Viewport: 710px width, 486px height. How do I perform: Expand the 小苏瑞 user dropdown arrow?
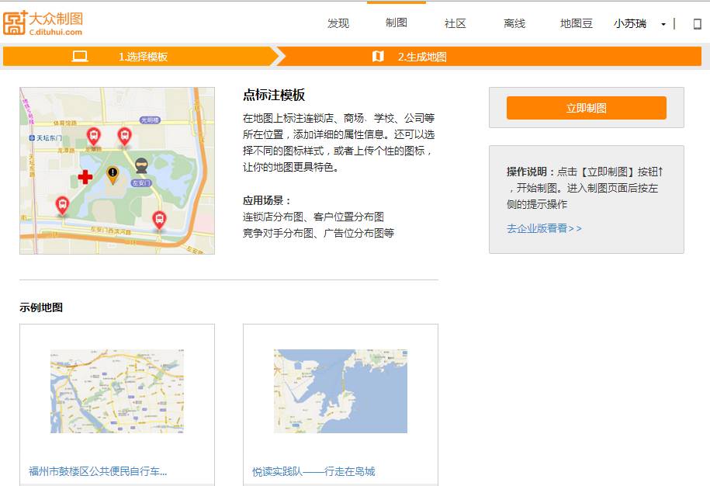(663, 25)
